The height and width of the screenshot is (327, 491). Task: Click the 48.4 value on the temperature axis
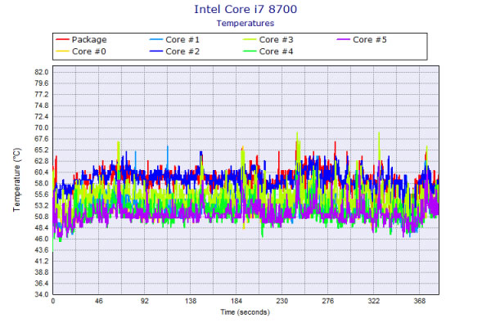[42, 227]
